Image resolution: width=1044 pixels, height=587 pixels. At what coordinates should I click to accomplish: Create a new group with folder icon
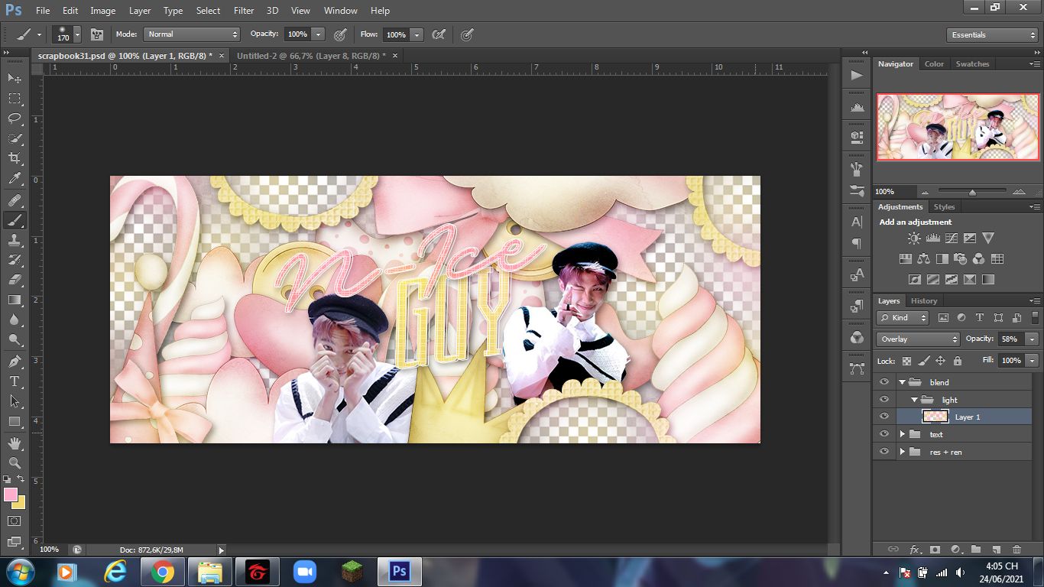coord(976,550)
